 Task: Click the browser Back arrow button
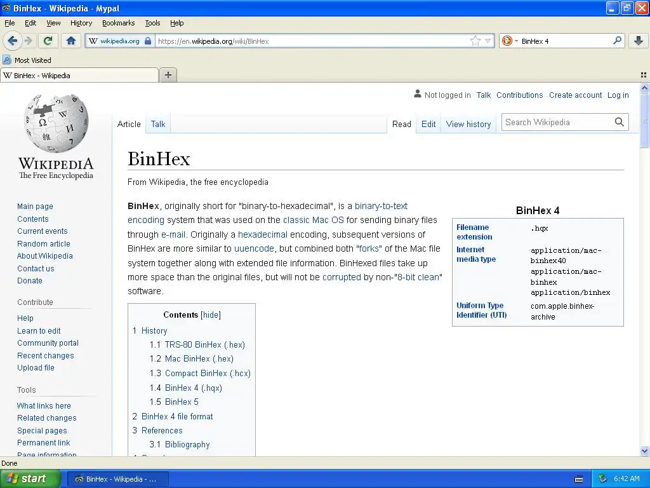pos(13,41)
